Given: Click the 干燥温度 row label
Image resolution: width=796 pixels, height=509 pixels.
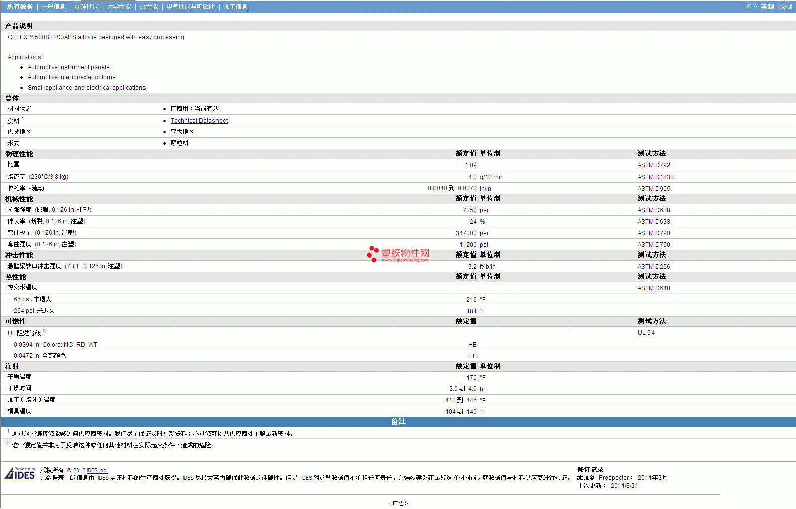Looking at the screenshot, I should (x=19, y=377).
